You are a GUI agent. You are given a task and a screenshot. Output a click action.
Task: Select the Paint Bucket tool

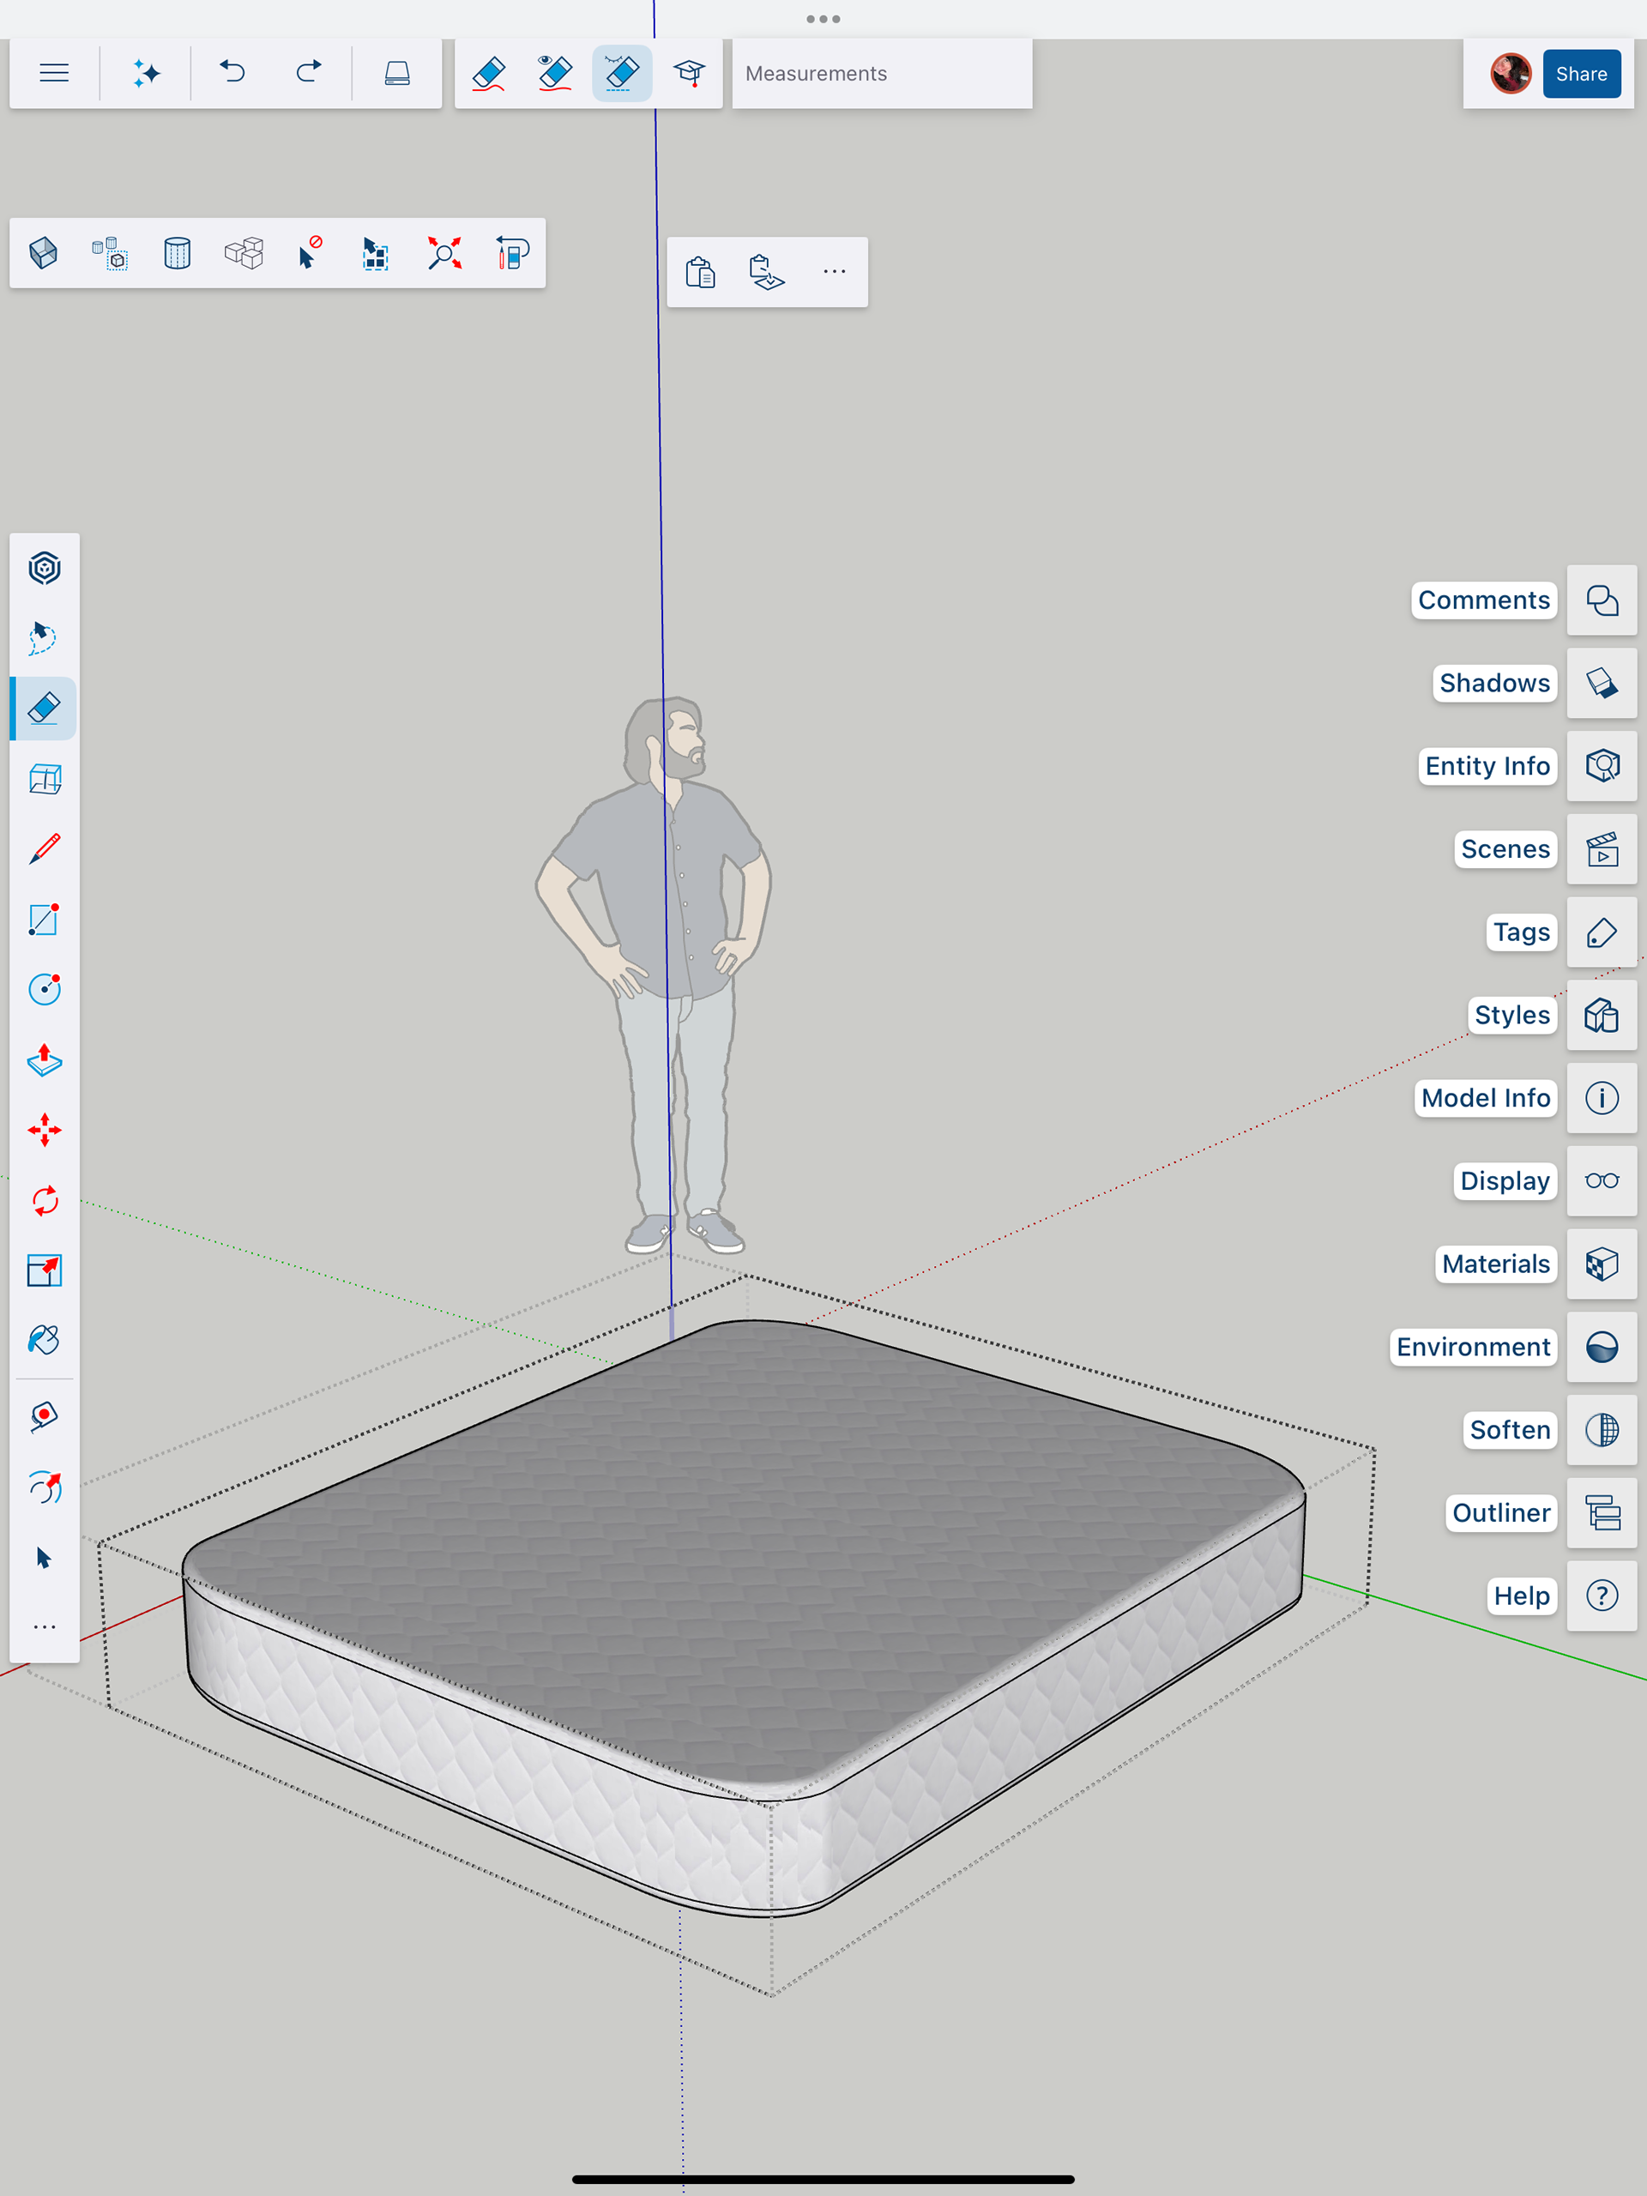click(44, 1340)
